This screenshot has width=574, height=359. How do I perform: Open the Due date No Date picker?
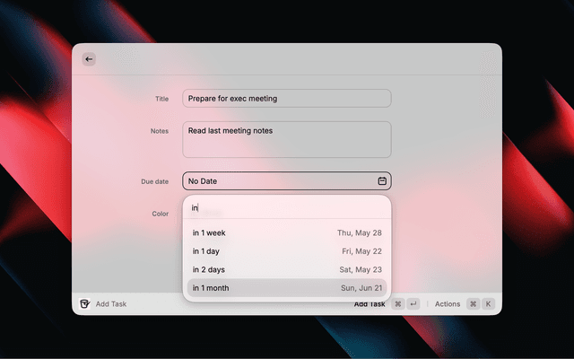287,181
